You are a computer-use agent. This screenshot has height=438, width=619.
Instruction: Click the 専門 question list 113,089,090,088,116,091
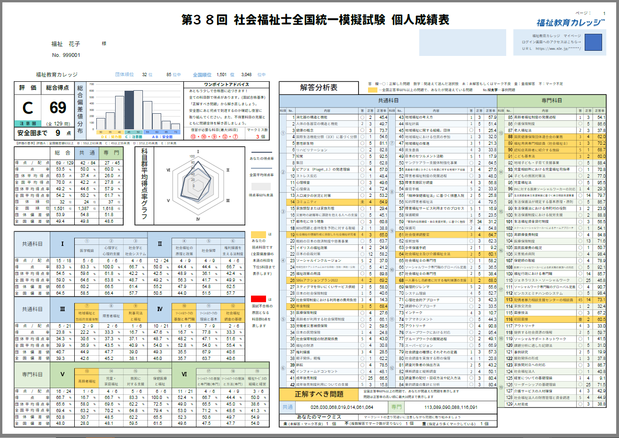coord(451,407)
